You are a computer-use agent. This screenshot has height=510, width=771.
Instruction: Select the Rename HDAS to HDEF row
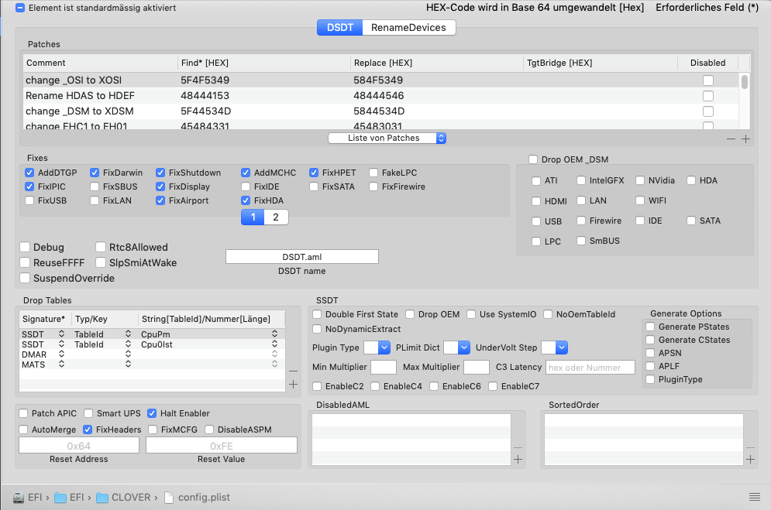380,96
